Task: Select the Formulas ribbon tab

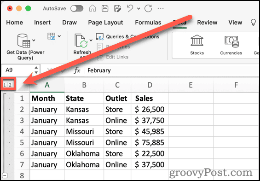Action: (x=148, y=23)
